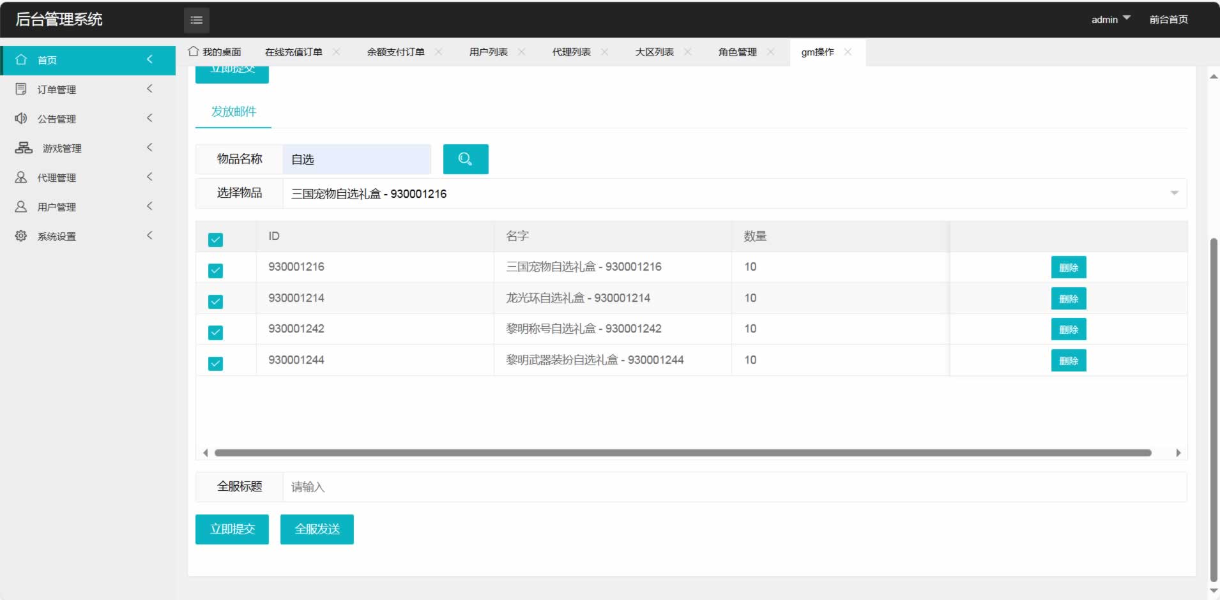Viewport: 1220px width, 600px height.
Task: Switch to the 在线充值订单 tab
Action: [293, 52]
